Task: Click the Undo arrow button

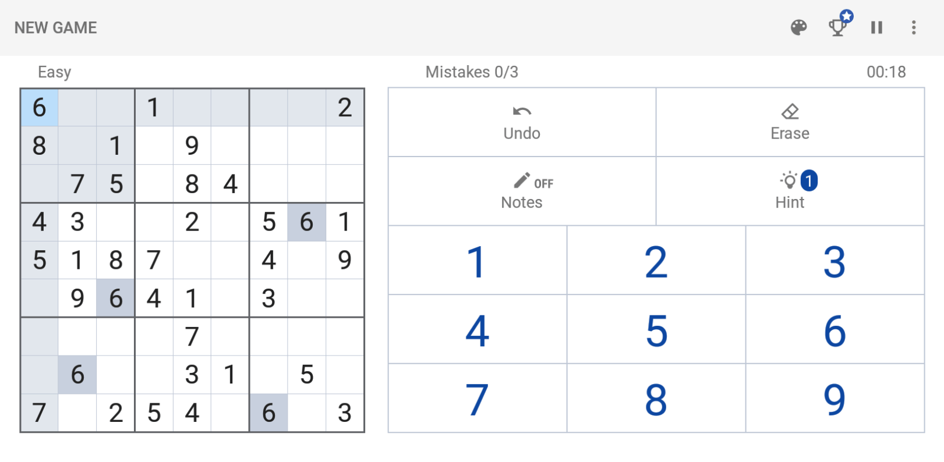Action: pos(522,122)
